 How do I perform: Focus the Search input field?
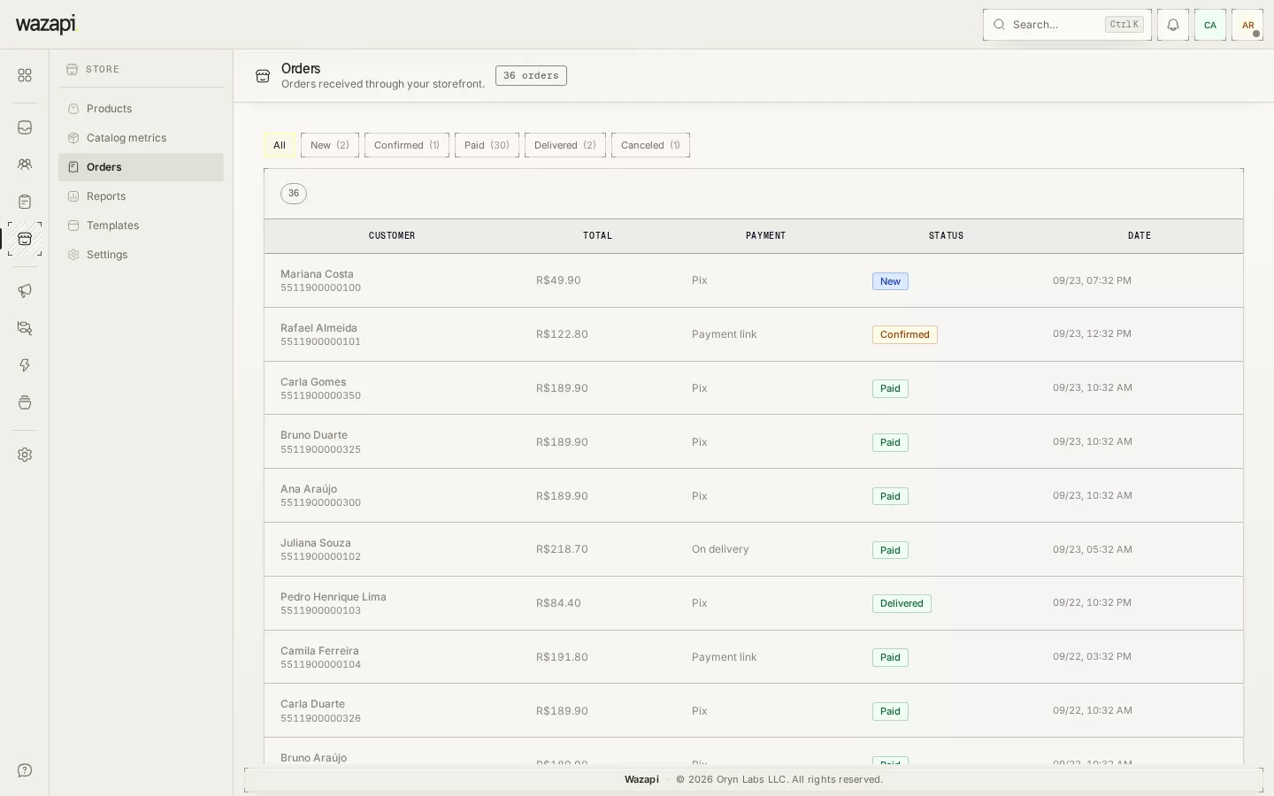(1067, 25)
